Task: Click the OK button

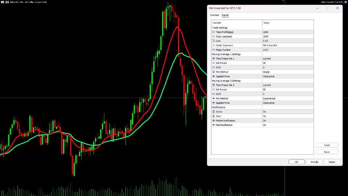Action: (297, 162)
